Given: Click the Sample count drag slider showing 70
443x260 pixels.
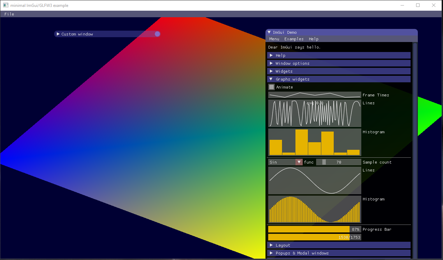Looking at the screenshot, I should point(339,162).
